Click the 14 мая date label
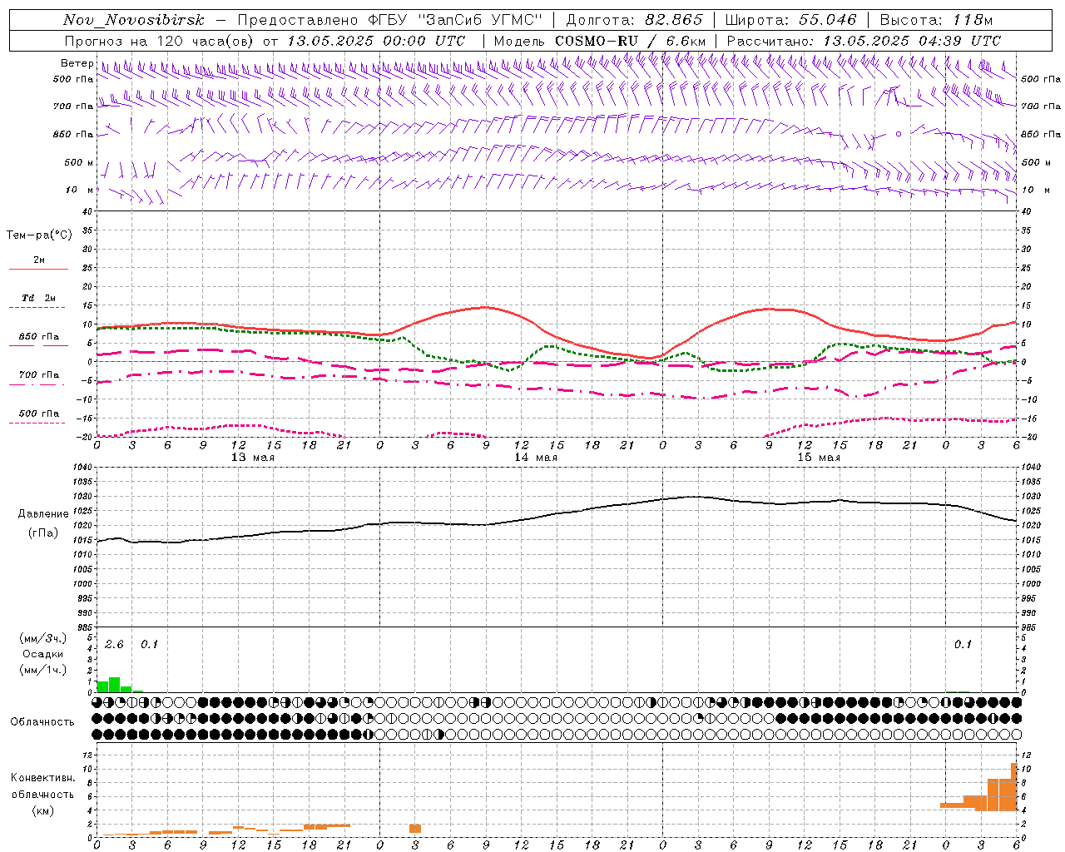Viewport: 1065px width, 852px height. [x=535, y=458]
